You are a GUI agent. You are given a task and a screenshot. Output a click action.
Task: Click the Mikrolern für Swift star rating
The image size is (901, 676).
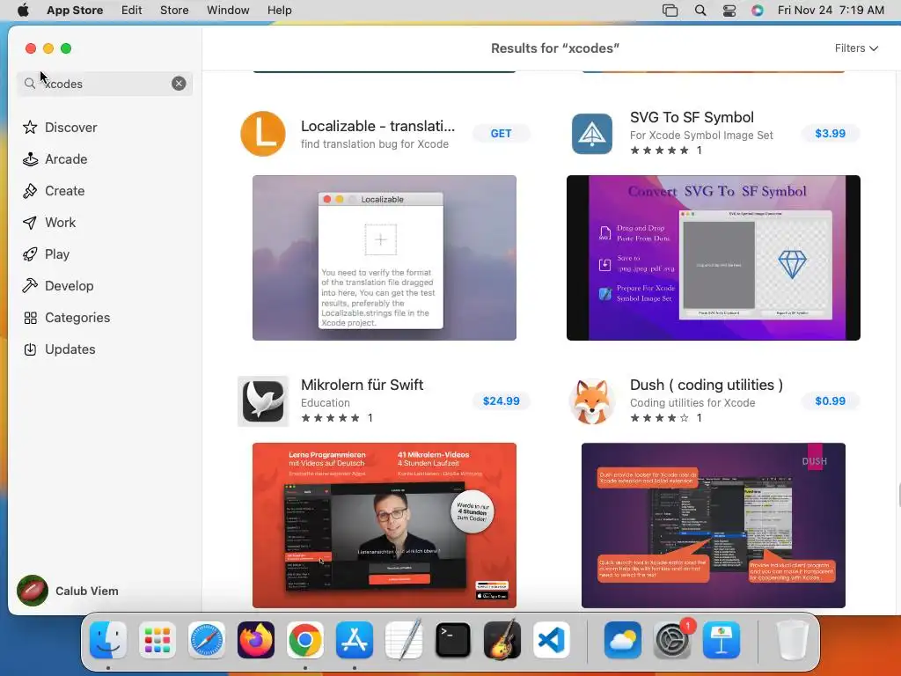pos(331,418)
